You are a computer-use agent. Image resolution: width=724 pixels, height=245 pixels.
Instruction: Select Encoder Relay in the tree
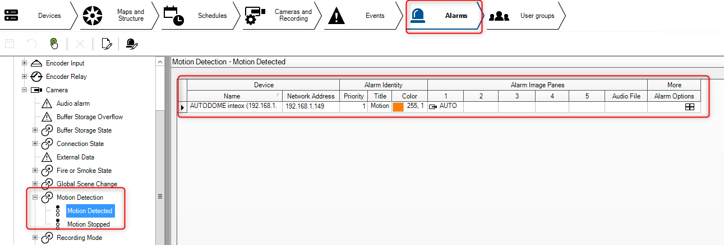[66, 77]
